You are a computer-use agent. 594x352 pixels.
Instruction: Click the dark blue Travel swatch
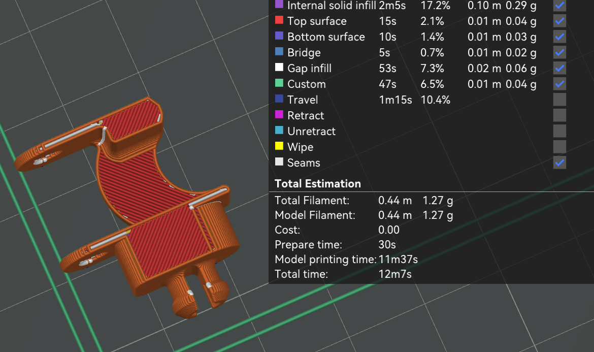coord(279,99)
